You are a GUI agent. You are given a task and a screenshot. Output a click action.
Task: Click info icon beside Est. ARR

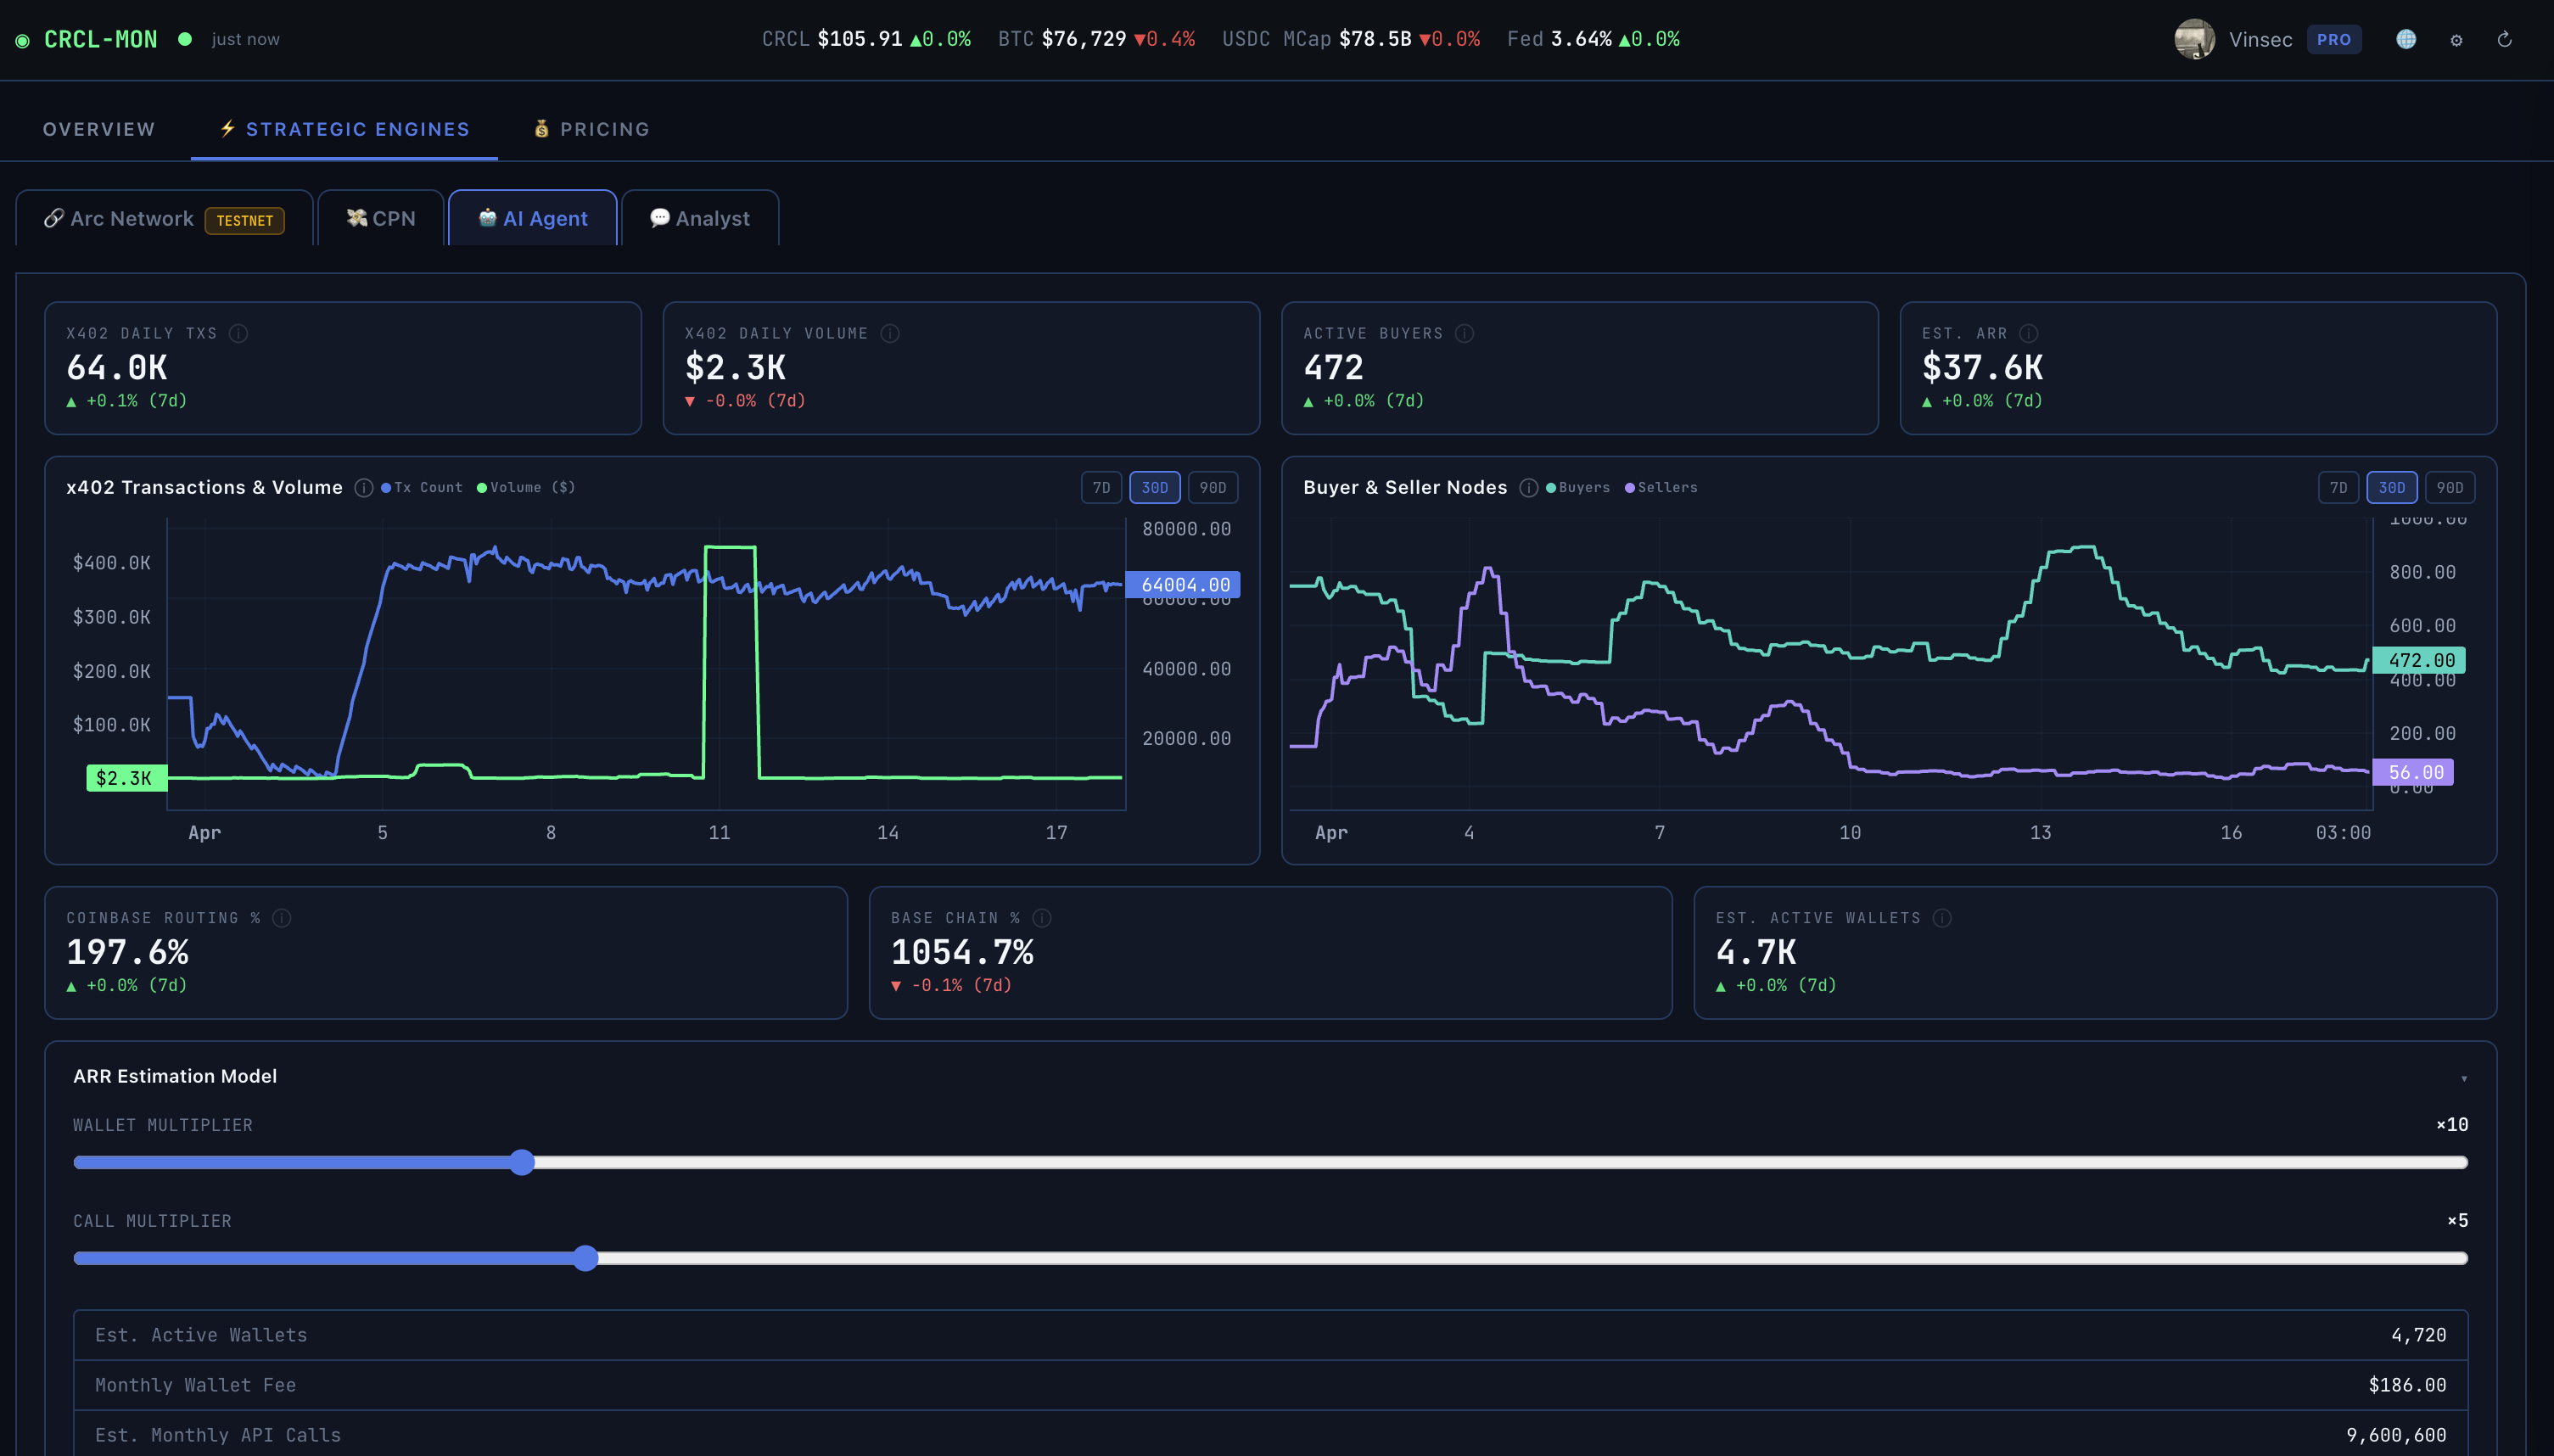coord(2028,333)
